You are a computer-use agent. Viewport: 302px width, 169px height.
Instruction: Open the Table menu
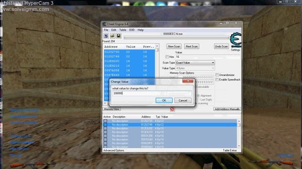pyautogui.click(x=123, y=30)
